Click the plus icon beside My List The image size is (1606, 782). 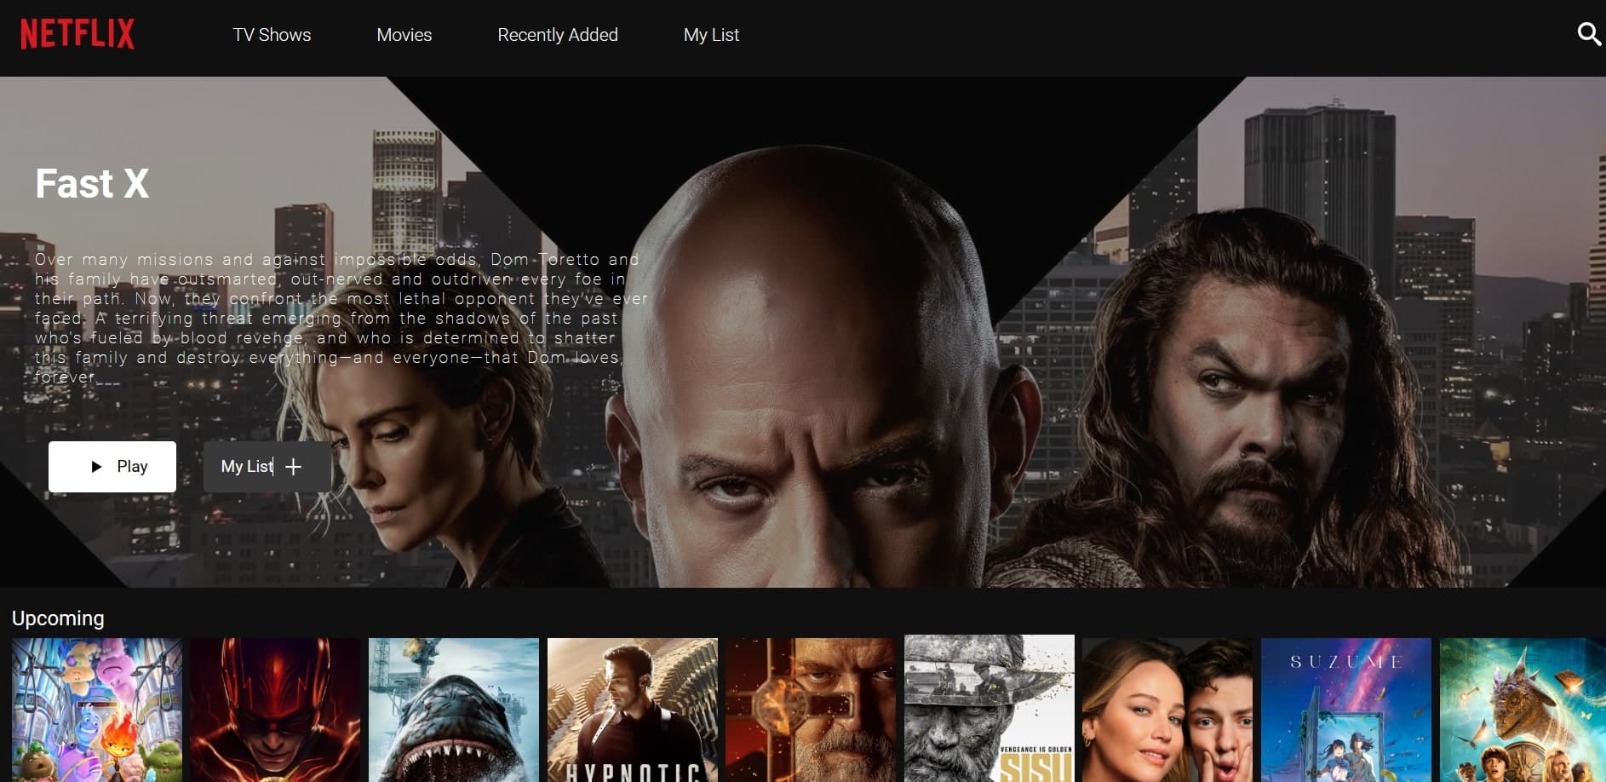[294, 467]
